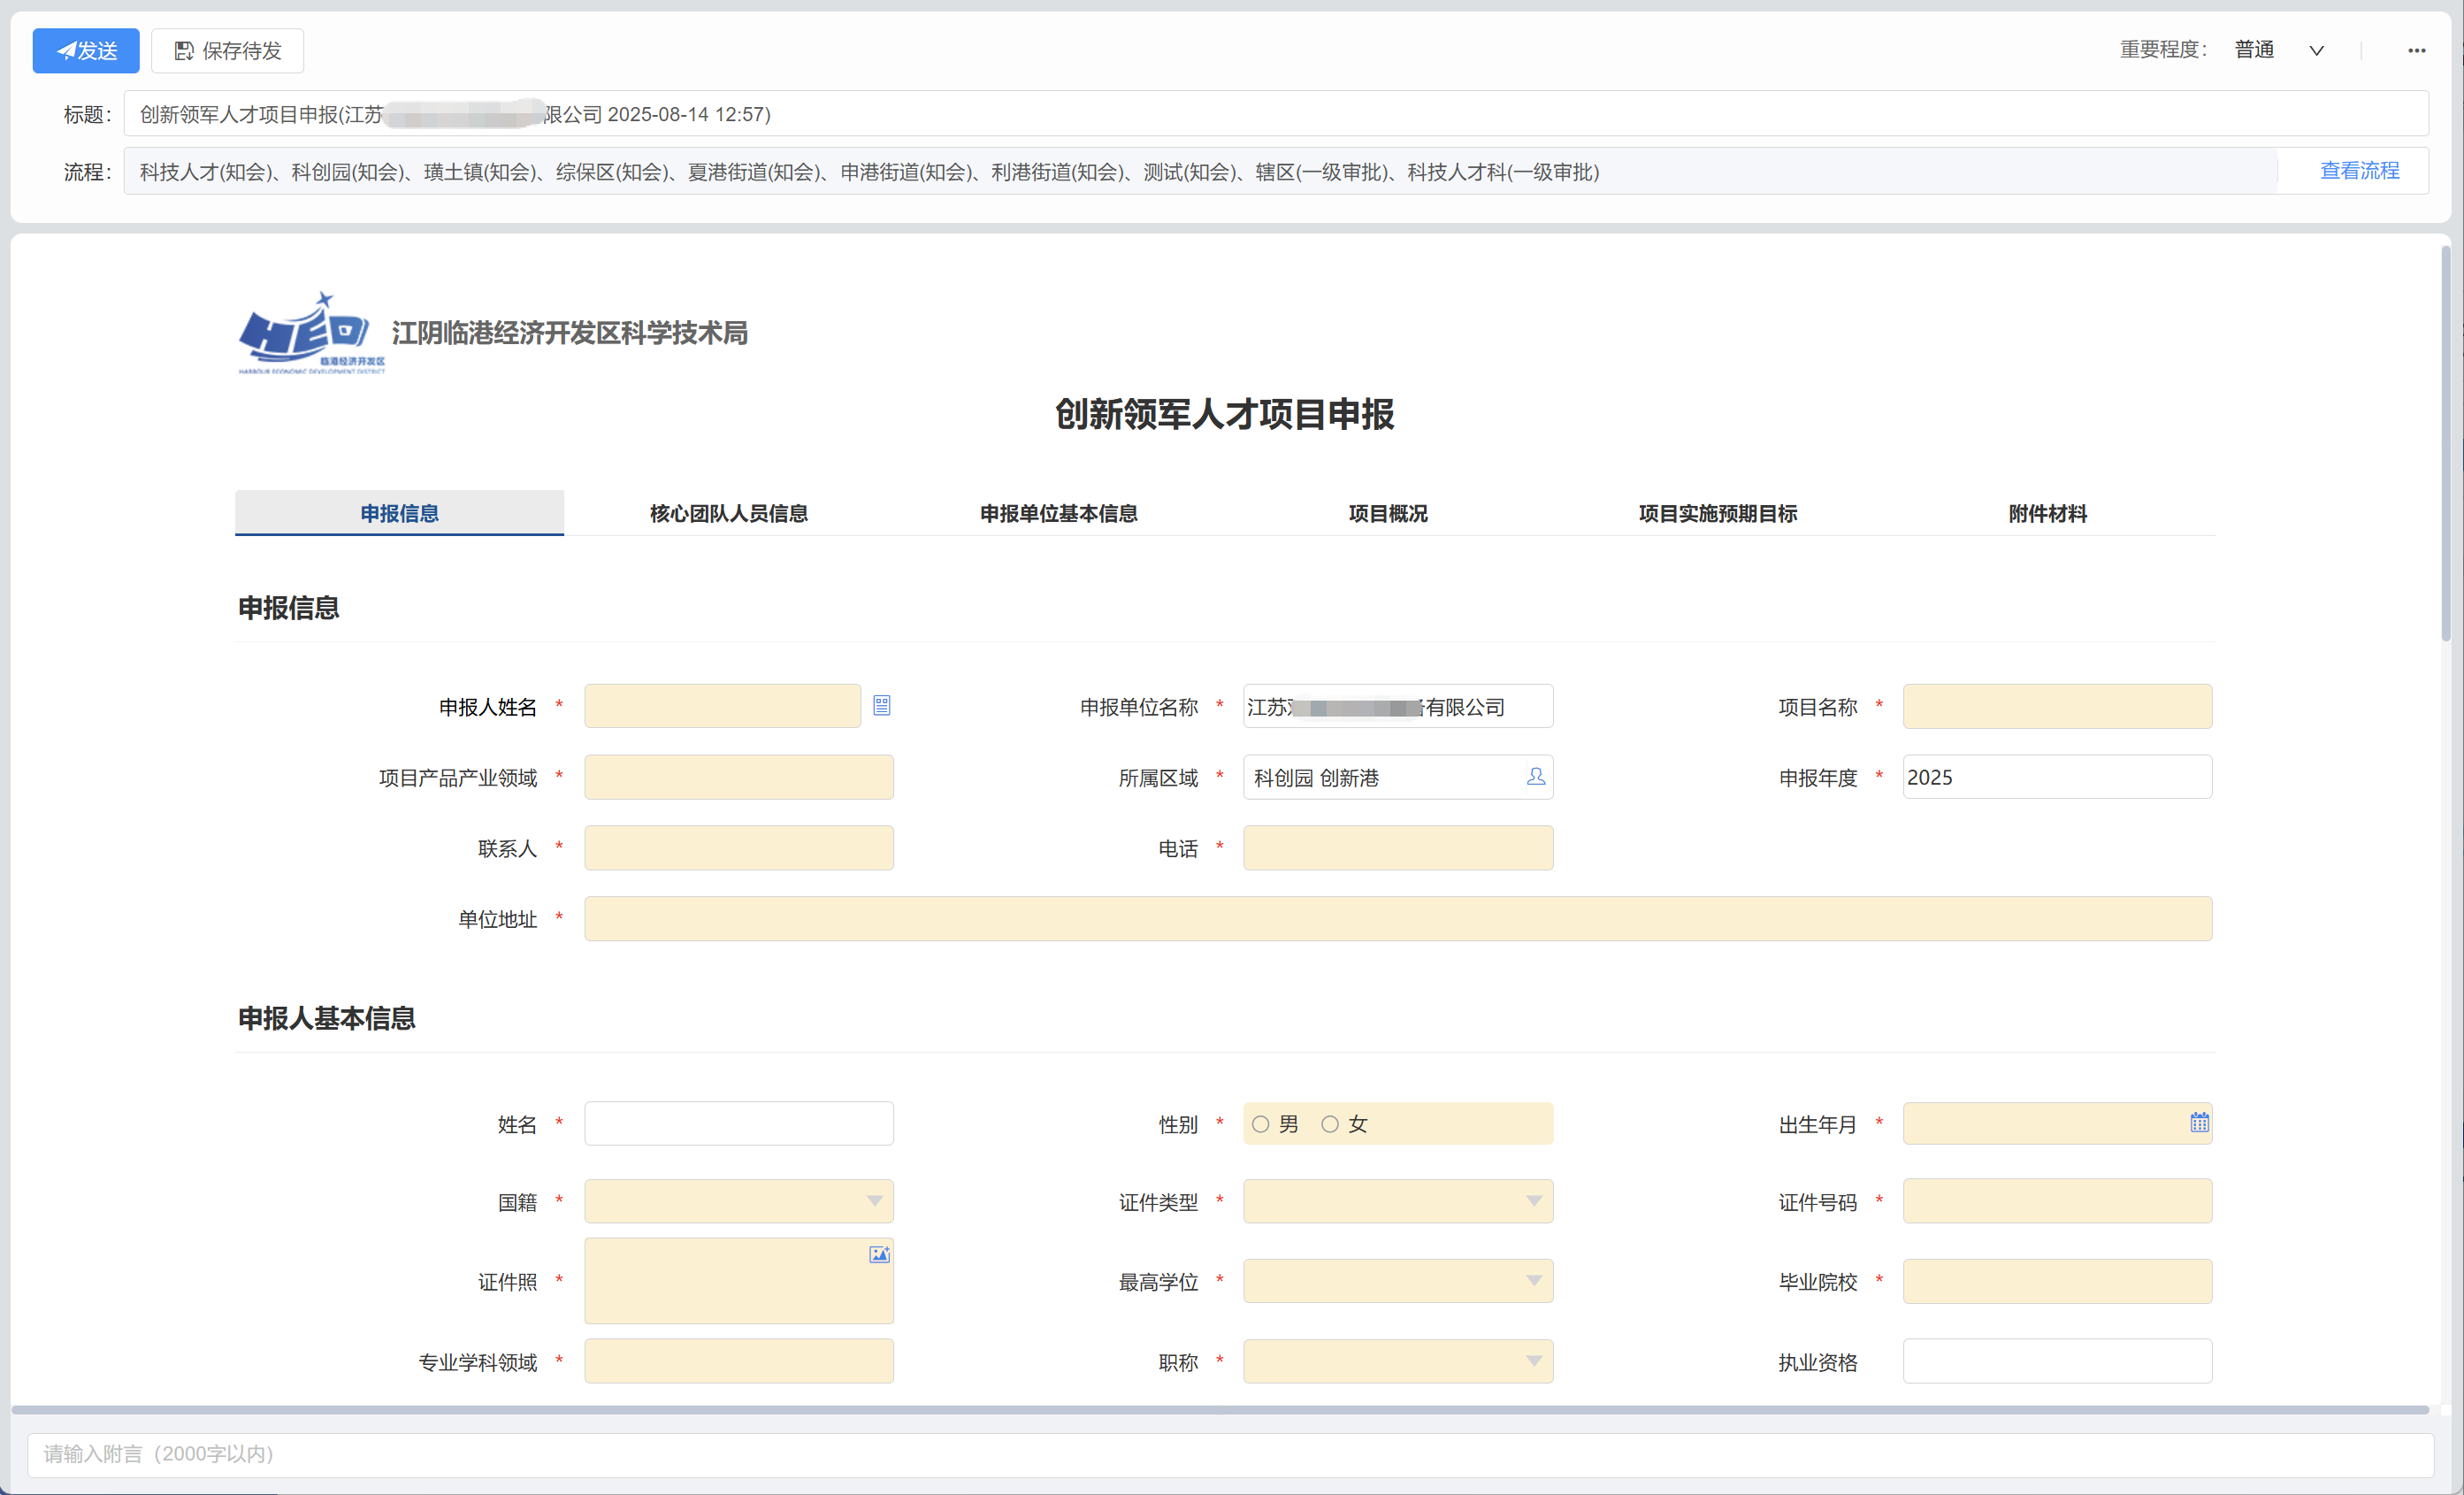Click the person icon in 所属区域 field

[1535, 776]
